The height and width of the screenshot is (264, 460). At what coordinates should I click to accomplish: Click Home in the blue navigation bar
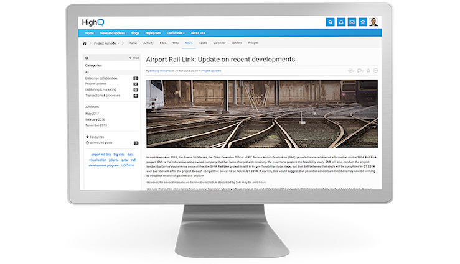pyautogui.click(x=90, y=33)
